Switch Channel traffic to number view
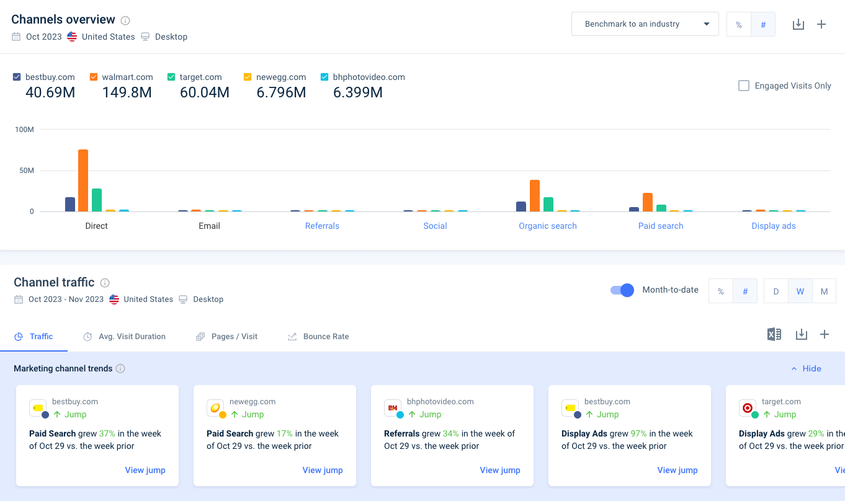The image size is (845, 501). click(x=745, y=291)
